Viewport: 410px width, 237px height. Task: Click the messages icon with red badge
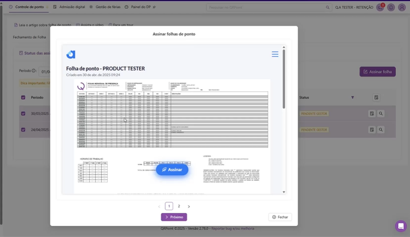[x=380, y=7]
